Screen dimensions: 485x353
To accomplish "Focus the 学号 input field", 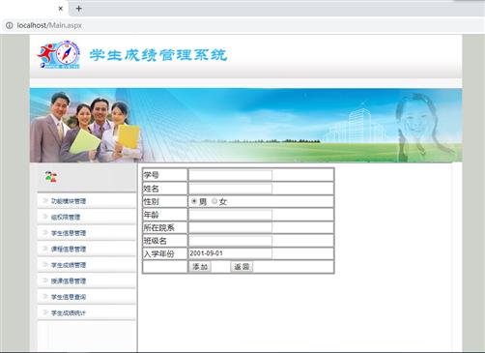I will pyautogui.click(x=230, y=175).
